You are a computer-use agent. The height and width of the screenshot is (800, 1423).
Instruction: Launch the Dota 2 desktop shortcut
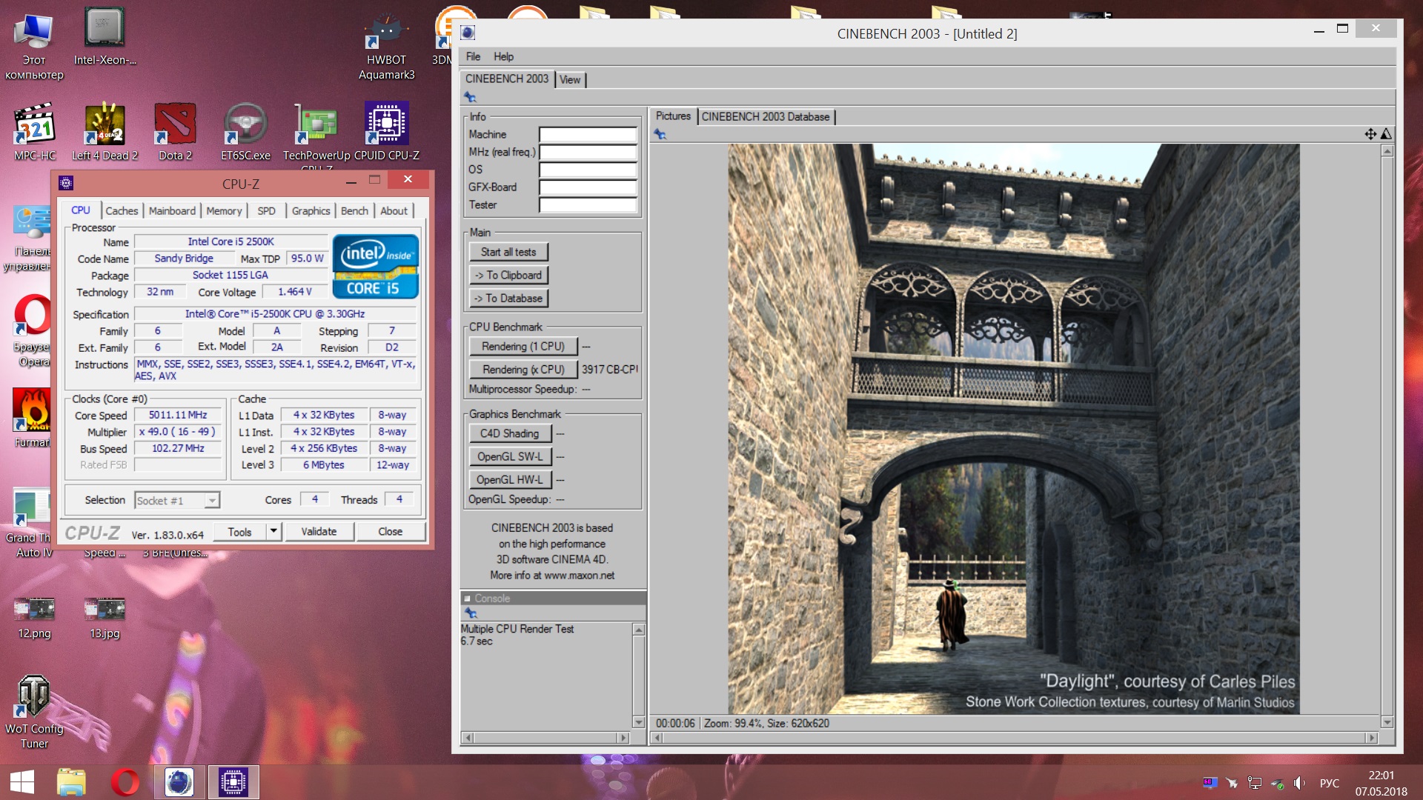[175, 132]
